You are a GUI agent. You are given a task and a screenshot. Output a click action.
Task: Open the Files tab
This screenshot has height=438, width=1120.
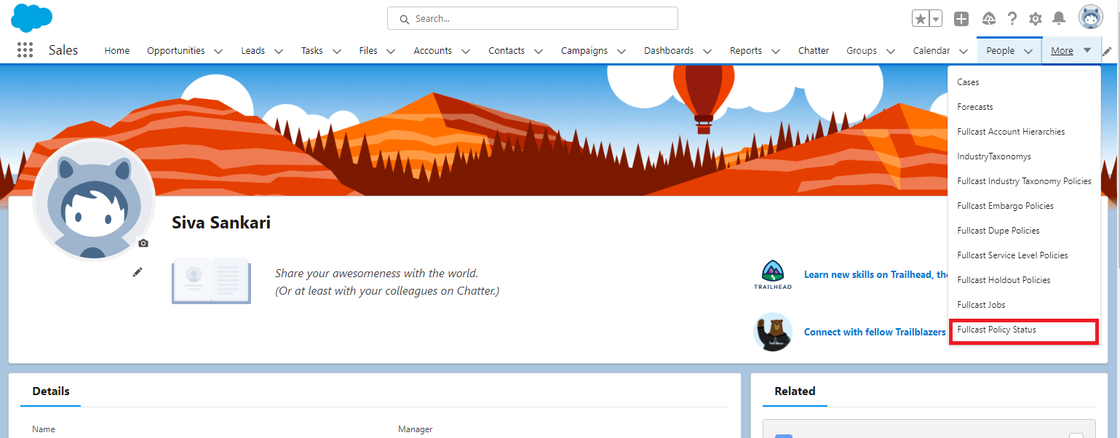point(368,51)
